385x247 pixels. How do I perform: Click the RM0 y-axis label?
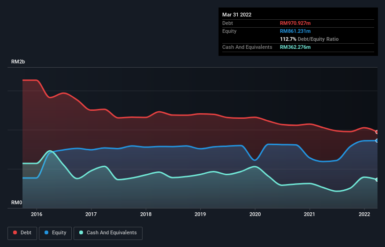pyautogui.click(x=17, y=202)
